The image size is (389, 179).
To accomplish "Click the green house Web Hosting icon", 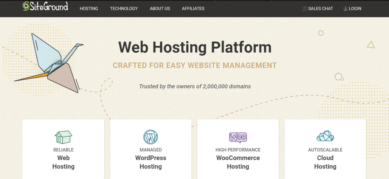I will click(x=63, y=137).
